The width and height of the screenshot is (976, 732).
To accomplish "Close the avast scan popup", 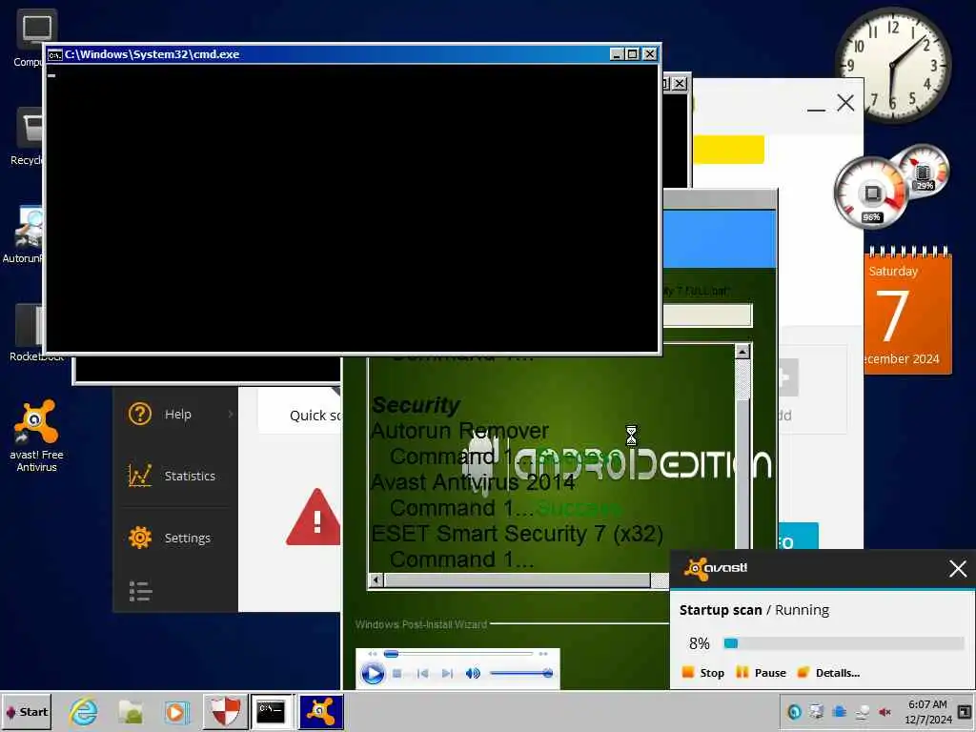I will tap(958, 568).
